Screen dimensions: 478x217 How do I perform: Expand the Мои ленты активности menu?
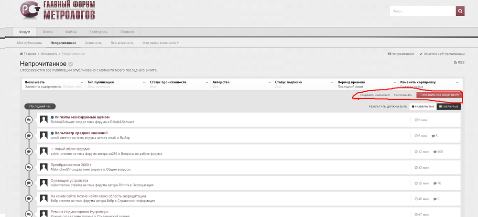coord(161,43)
